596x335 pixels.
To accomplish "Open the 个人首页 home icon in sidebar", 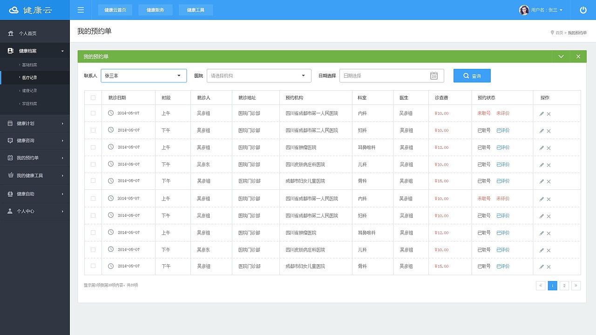I will point(11,33).
